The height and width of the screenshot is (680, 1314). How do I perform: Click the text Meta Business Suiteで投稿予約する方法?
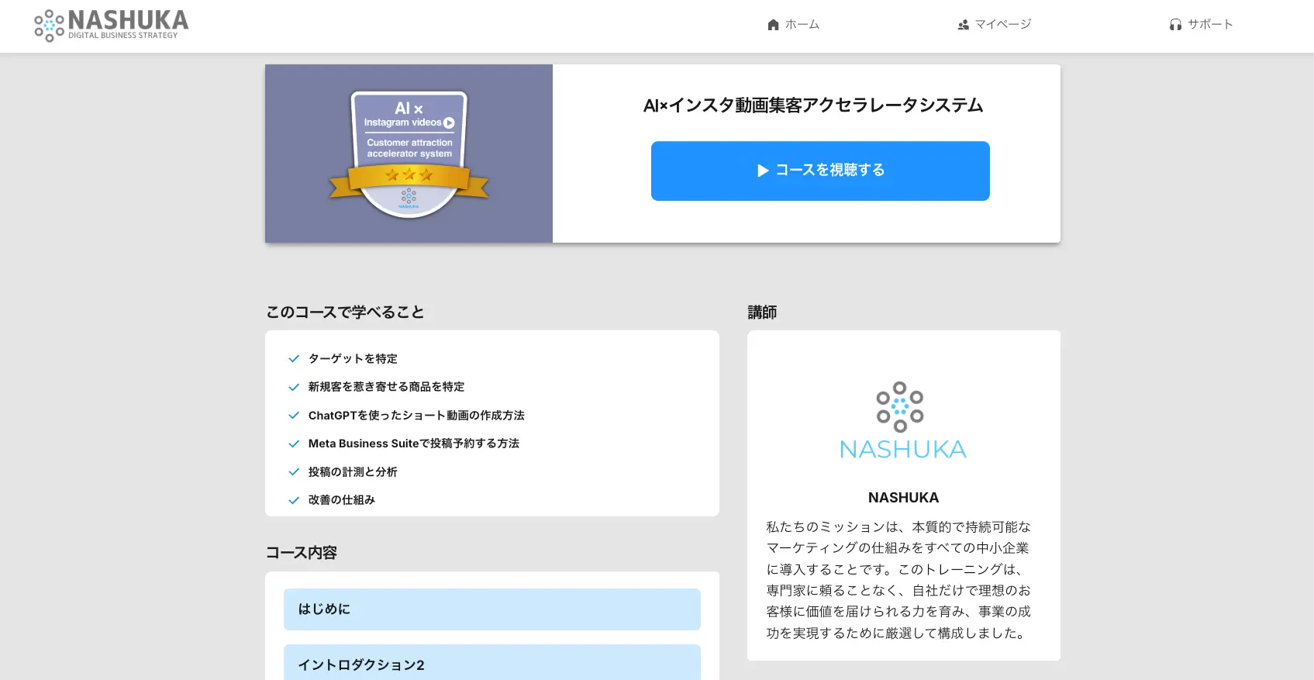pyautogui.click(x=414, y=444)
